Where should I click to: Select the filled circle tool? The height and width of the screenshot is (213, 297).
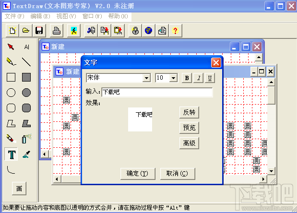click(26, 93)
